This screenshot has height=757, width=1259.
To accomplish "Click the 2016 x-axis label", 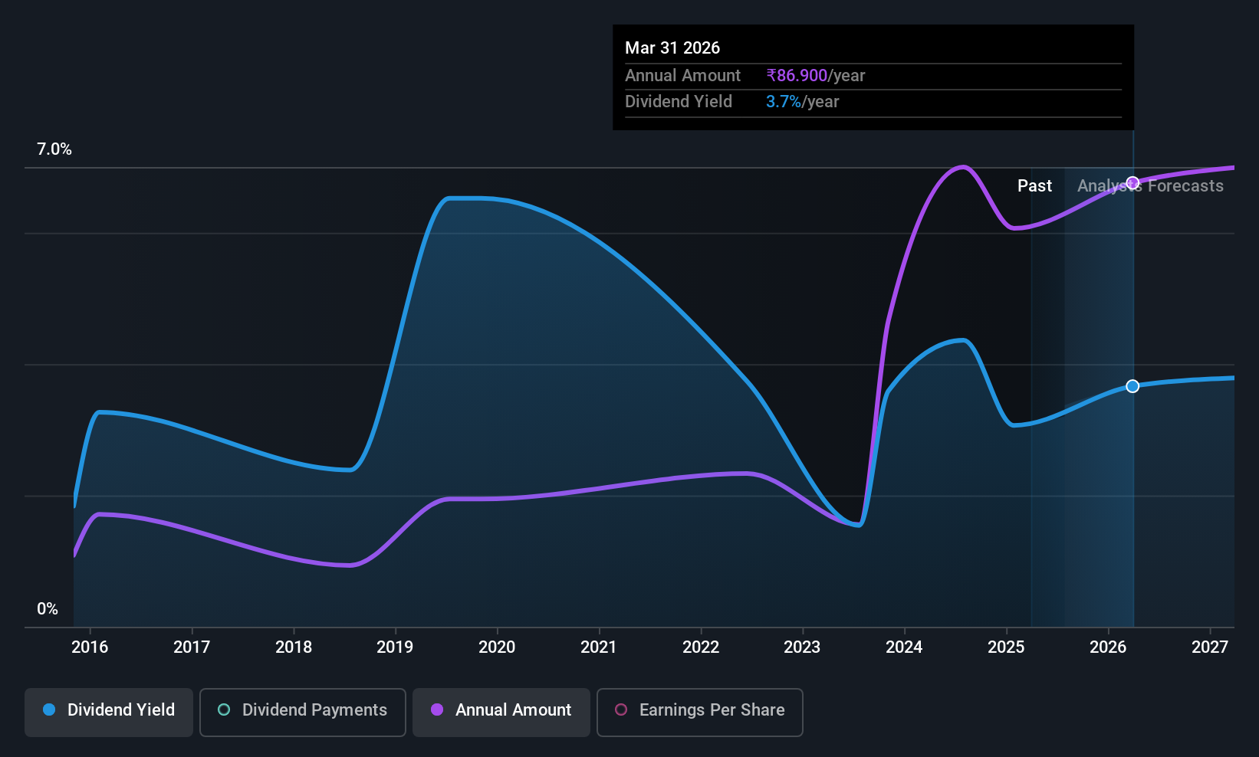I will coord(90,647).
